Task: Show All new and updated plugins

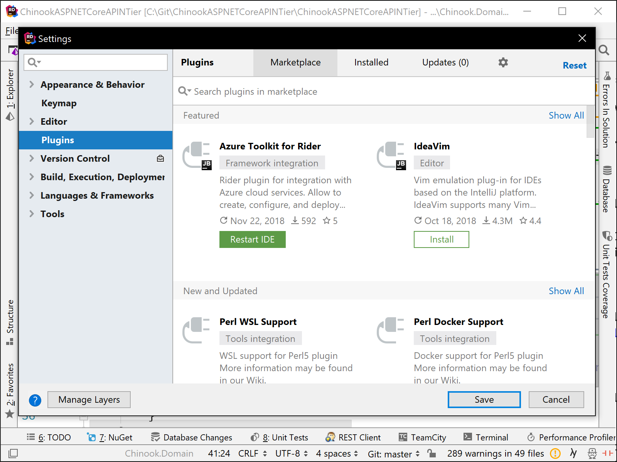Action: 566,291
